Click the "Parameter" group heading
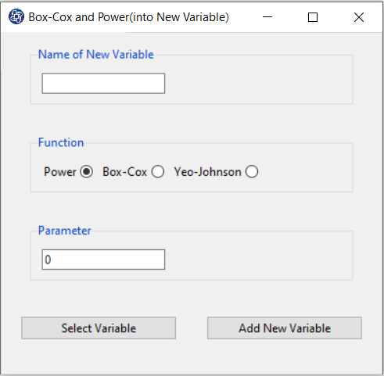The image size is (384, 376). [64, 231]
